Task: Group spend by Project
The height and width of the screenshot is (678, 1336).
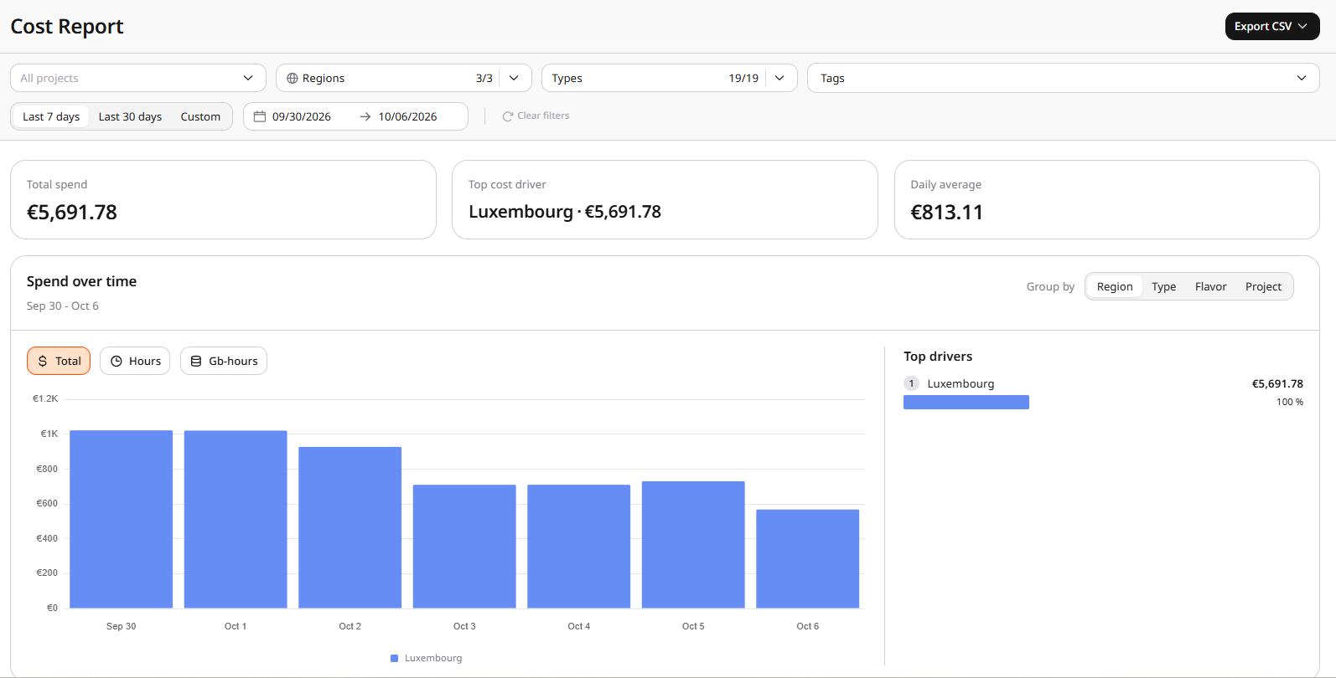Action: pos(1263,286)
